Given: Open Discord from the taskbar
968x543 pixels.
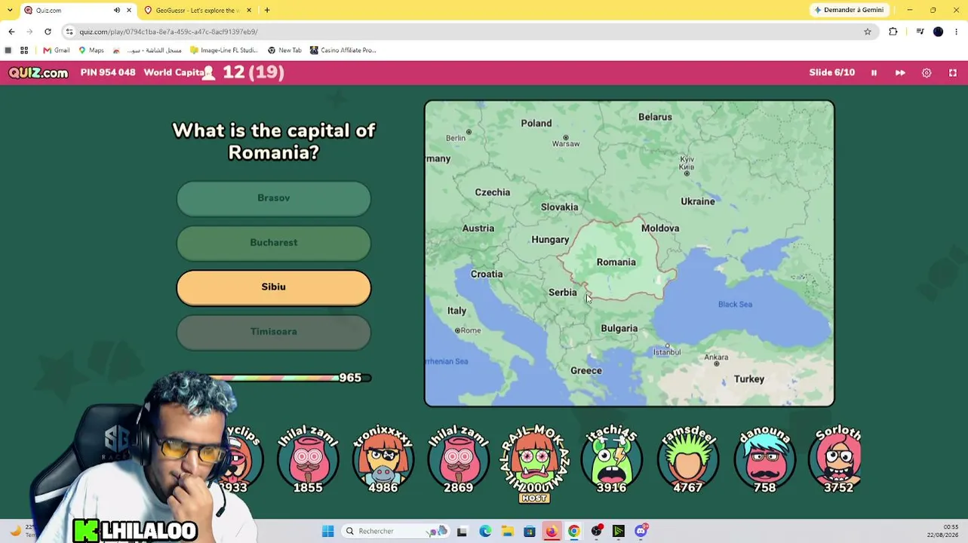Looking at the screenshot, I should click(x=641, y=532).
